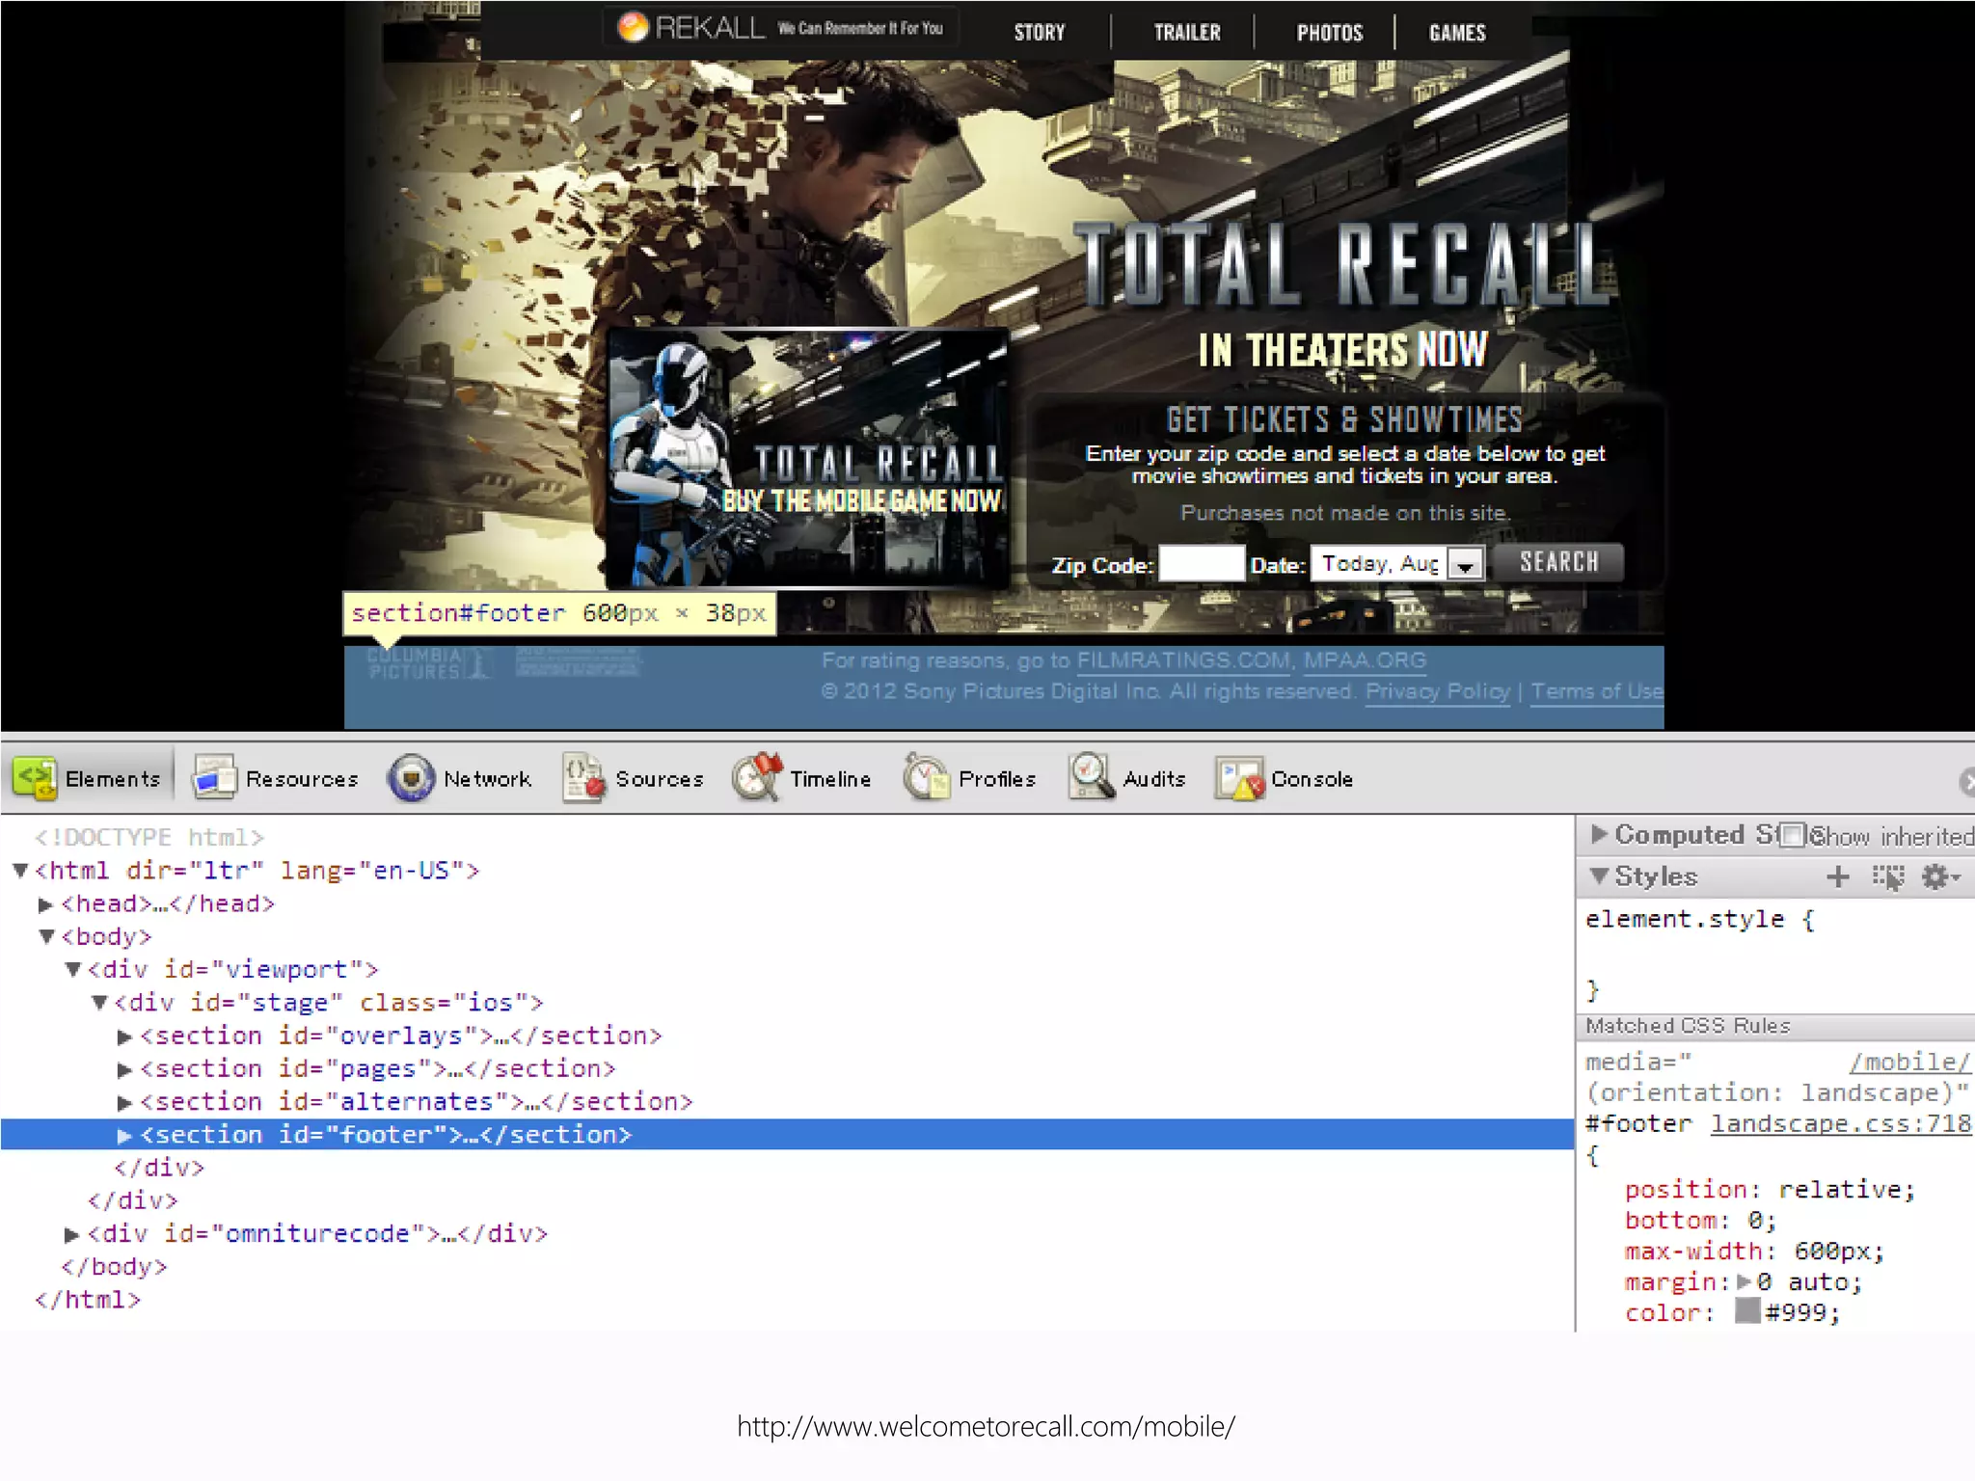Open the Timeline panel icon
1975x1481 pixels.
757,778
